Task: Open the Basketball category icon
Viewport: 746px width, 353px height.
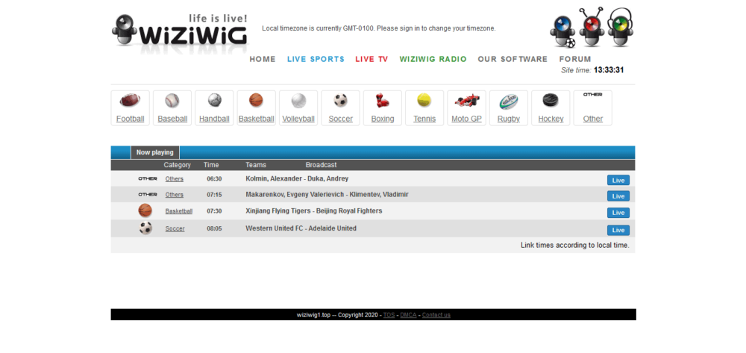Action: 256,101
